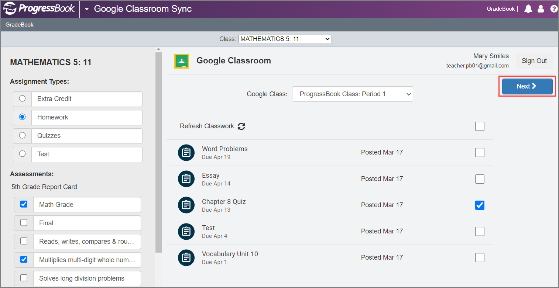Click the GradeBook link in top bar
The width and height of the screenshot is (559, 288).
click(501, 9)
